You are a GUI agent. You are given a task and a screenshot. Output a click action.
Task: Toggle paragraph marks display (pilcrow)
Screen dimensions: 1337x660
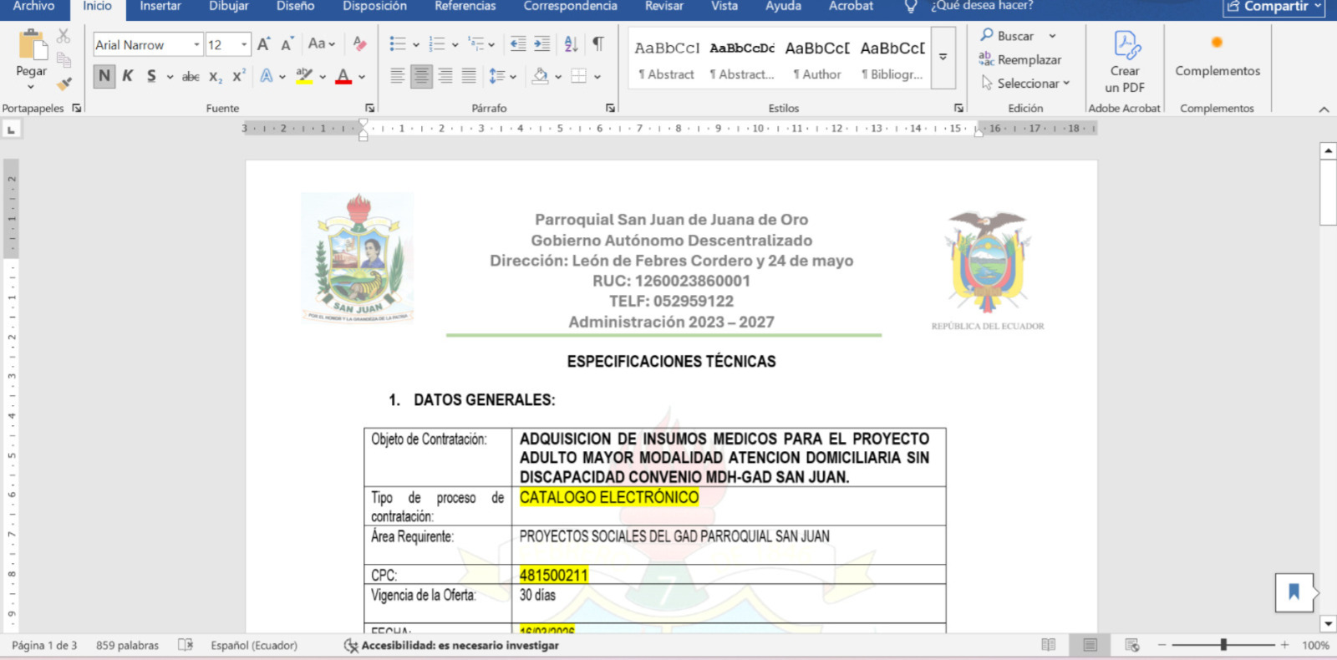pyautogui.click(x=598, y=44)
